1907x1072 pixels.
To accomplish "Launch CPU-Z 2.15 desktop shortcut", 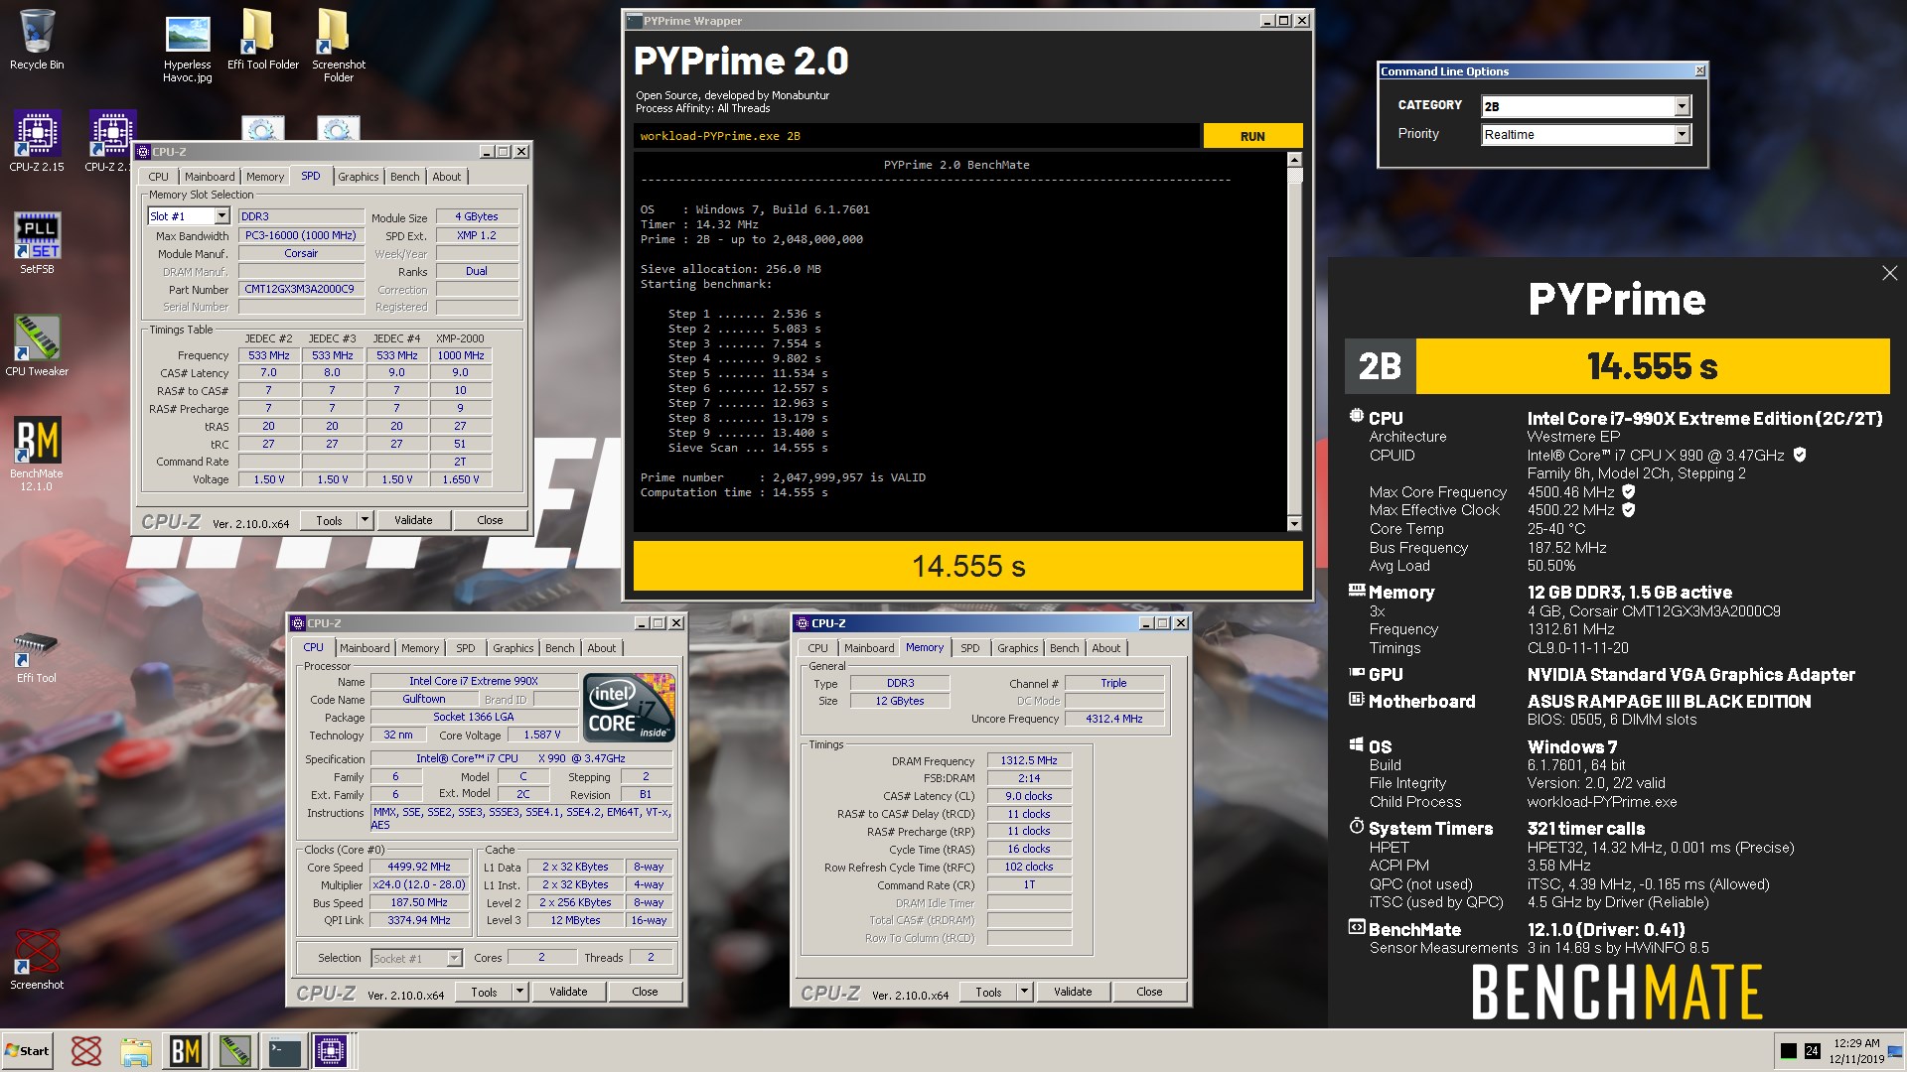I will 37,142.
